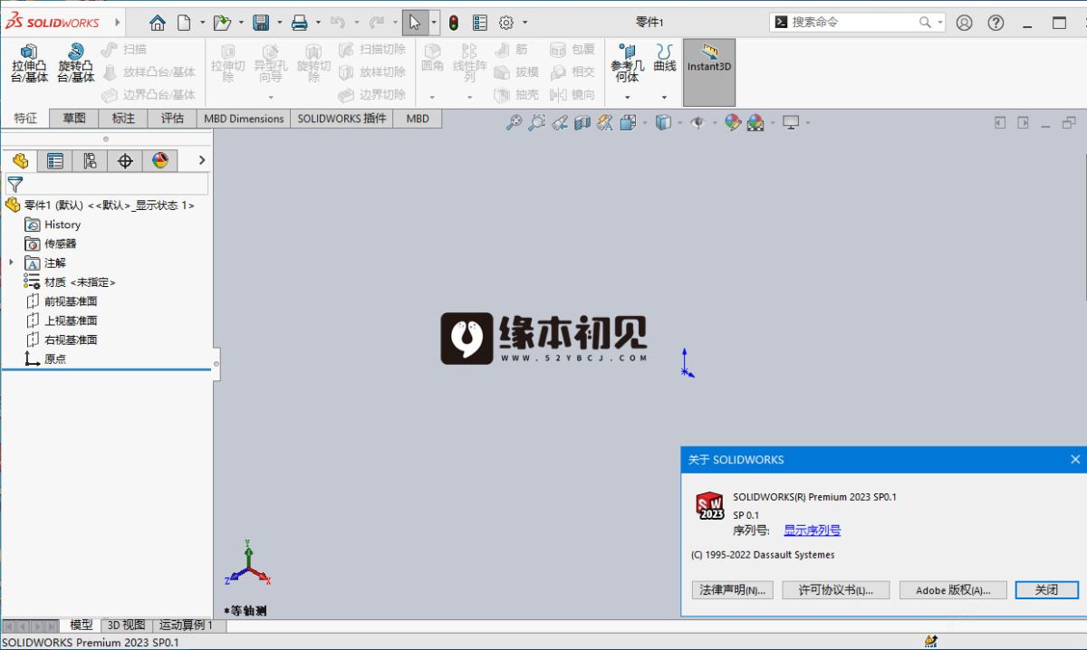This screenshot has height=650, width=1087.
Task: Open the 运动算例 1 bottom tab
Action: coord(186,625)
